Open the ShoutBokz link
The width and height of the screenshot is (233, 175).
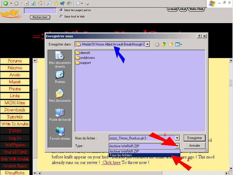(x=15, y=173)
